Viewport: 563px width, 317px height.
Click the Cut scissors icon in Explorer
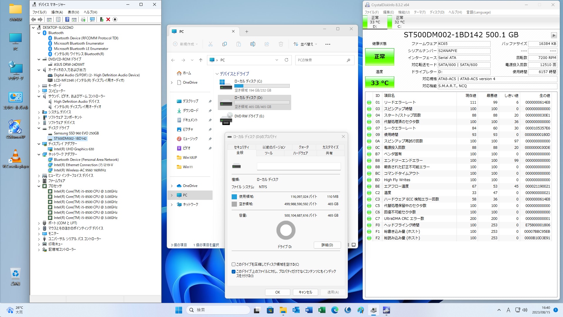click(210, 44)
